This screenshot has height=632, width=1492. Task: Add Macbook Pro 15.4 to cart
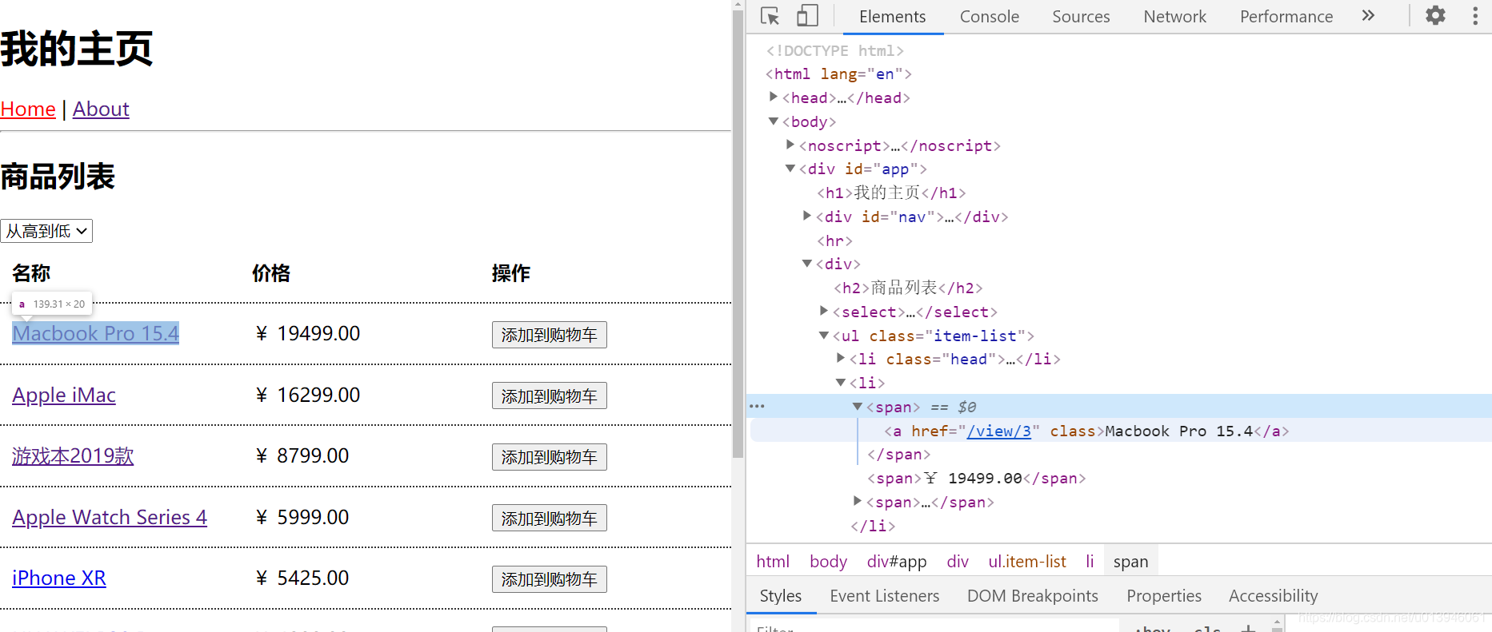tap(550, 335)
